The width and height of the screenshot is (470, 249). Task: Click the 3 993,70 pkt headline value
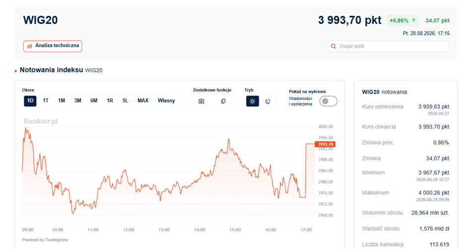click(x=350, y=20)
